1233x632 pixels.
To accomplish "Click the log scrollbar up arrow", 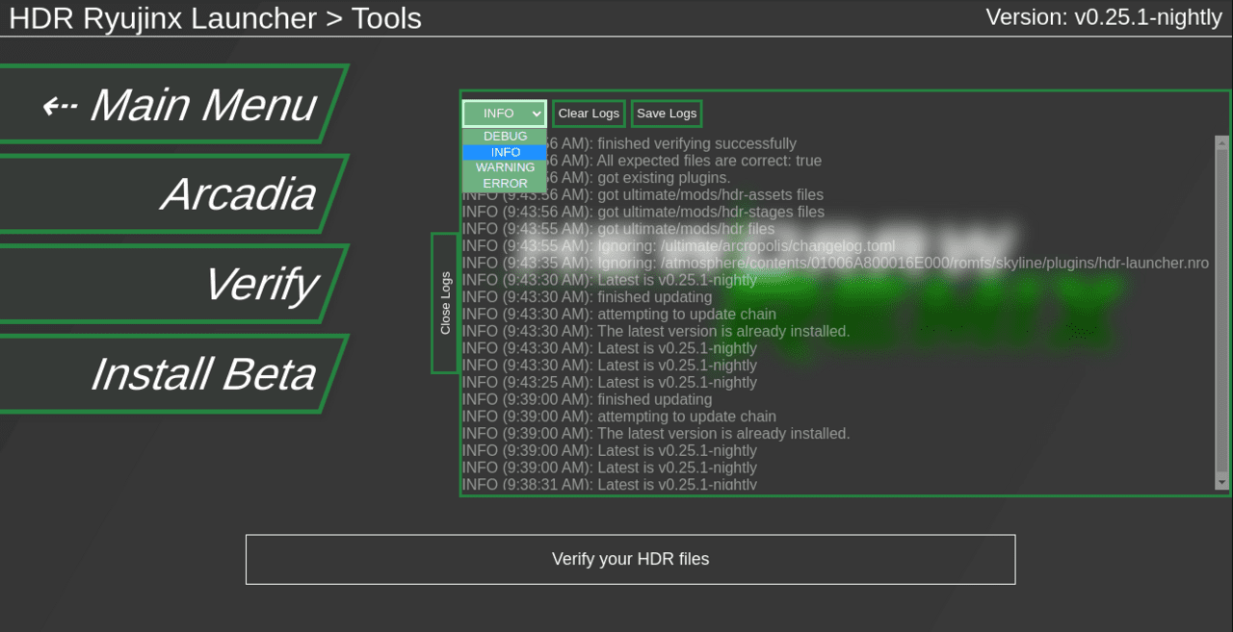I will pyautogui.click(x=1221, y=143).
